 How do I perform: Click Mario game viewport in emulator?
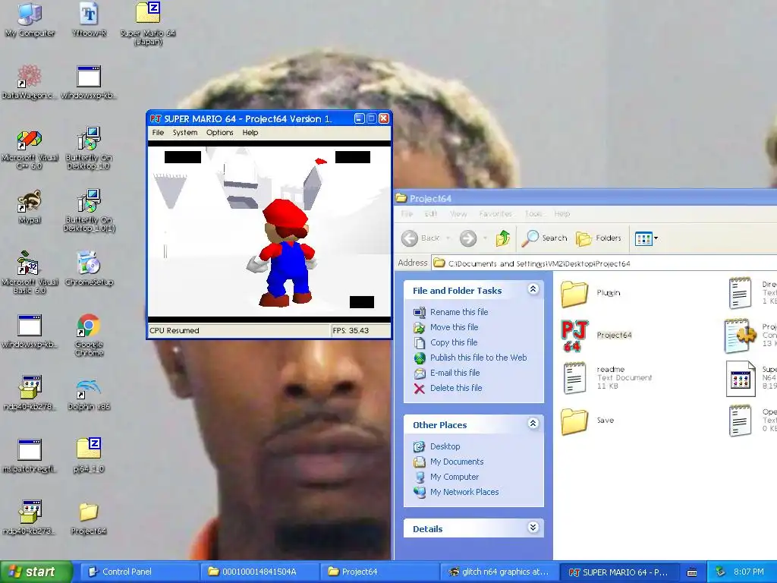(x=269, y=232)
